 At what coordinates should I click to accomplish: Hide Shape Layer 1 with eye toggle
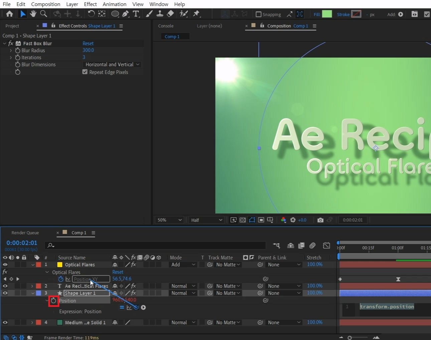coord(5,293)
